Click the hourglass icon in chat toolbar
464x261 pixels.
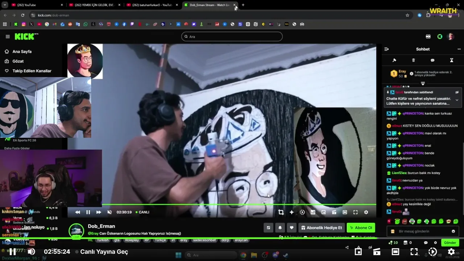click(452, 60)
